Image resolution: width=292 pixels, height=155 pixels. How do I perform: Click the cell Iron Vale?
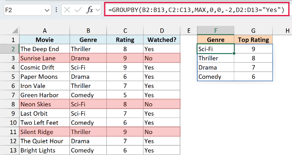click(x=44, y=86)
